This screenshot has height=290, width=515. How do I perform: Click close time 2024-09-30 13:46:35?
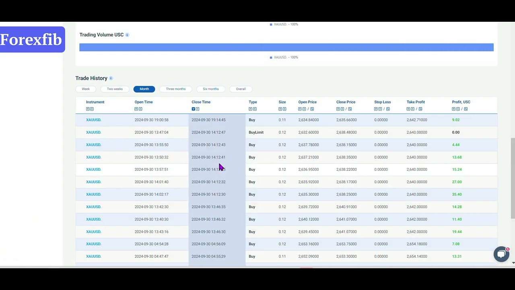point(208,207)
